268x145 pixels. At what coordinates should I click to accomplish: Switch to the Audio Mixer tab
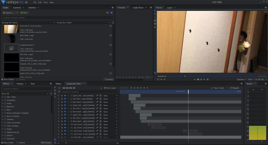pos(138,8)
